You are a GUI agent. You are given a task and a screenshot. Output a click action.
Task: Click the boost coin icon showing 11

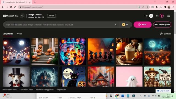pyautogui.click(x=123, y=24)
